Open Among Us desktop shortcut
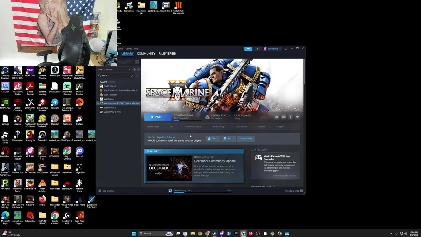The width and height of the screenshot is (421, 237). tap(30, 136)
